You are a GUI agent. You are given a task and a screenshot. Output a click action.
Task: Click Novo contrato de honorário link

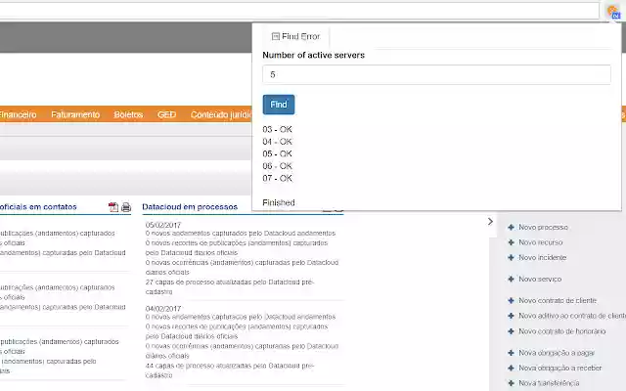561,331
